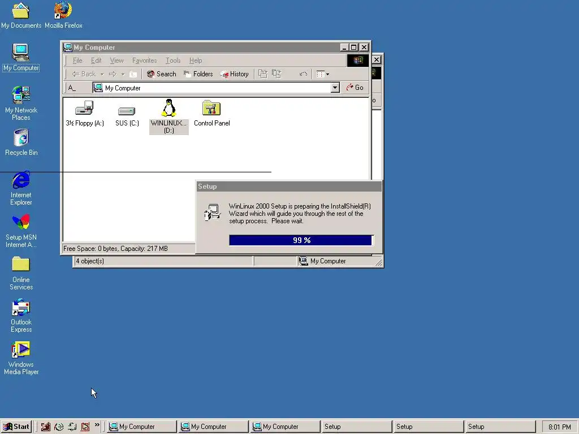Launch Internet Explorer from the quick launch bar
The height and width of the screenshot is (434, 579).
[x=59, y=427]
